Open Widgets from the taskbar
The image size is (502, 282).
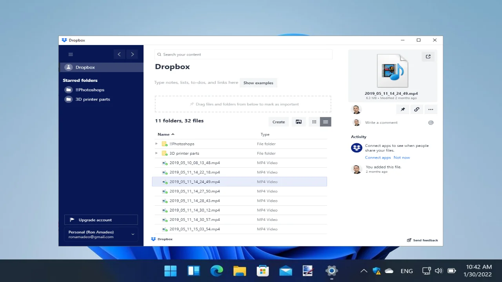[x=194, y=271]
